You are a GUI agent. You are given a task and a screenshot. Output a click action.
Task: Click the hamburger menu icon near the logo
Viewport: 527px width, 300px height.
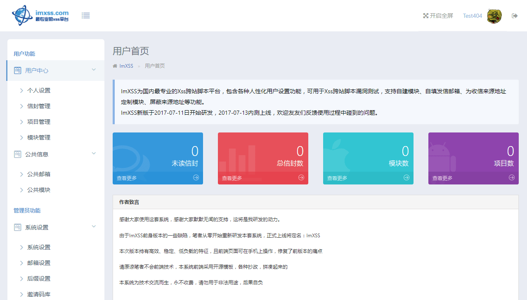click(x=85, y=15)
